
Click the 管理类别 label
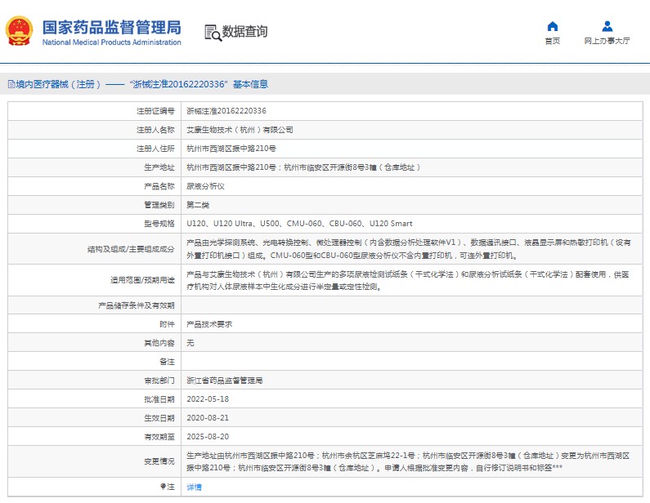click(x=159, y=204)
